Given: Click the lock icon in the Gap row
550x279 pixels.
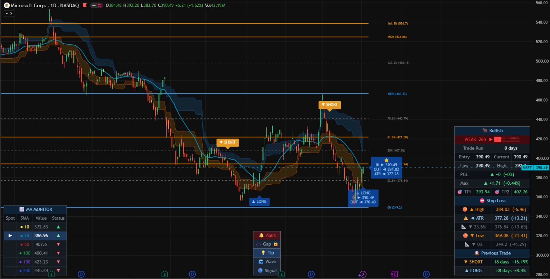Looking at the screenshot, I should 275,244.
